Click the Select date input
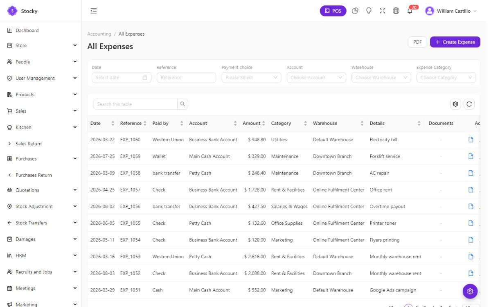491x307 pixels. point(122,77)
